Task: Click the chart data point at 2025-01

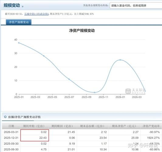Action: click(19, 43)
